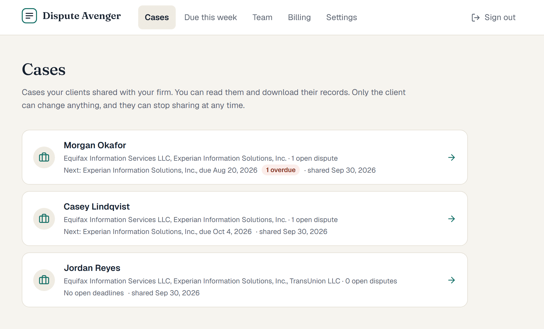Open Jordan Reyes's case via arrow
Image resolution: width=544 pixels, height=329 pixels.
pos(452,280)
